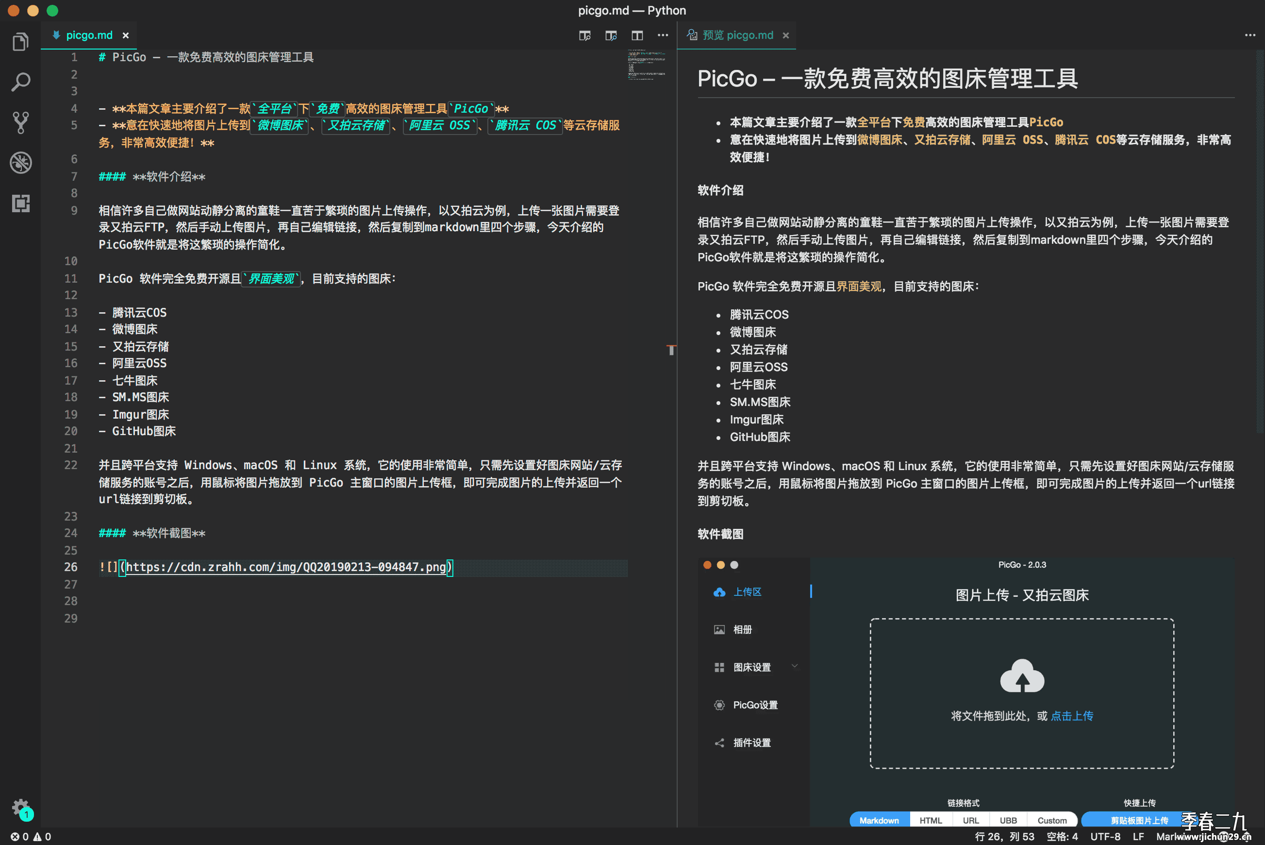Click the 阿里云OSS list item in editor

click(139, 363)
